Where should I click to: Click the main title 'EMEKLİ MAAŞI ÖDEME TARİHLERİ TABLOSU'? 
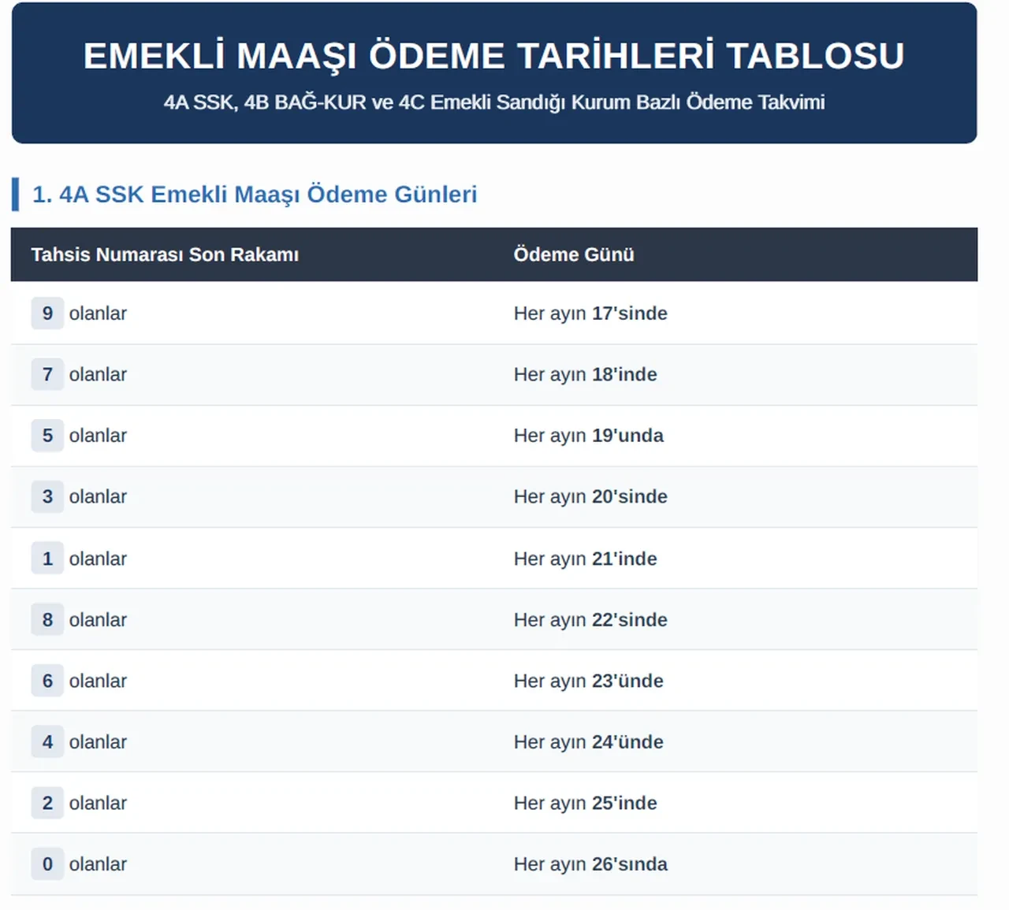494,56
